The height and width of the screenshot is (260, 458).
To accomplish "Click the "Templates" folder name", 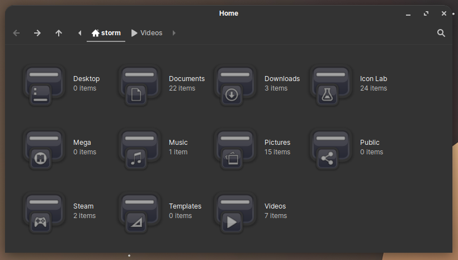I will [x=185, y=206].
